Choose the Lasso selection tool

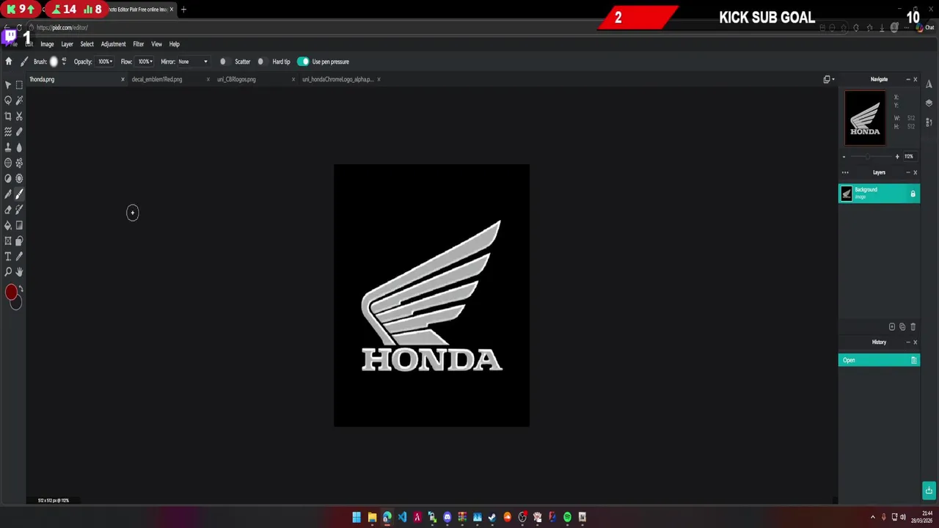8,100
